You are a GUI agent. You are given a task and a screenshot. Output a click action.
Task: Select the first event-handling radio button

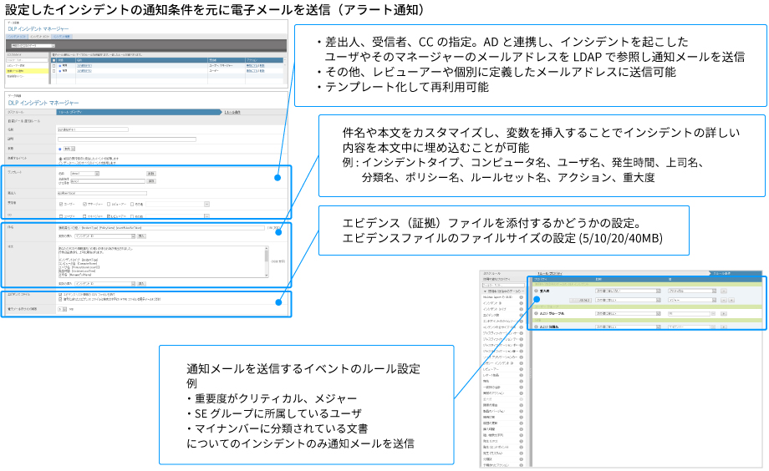click(60, 159)
